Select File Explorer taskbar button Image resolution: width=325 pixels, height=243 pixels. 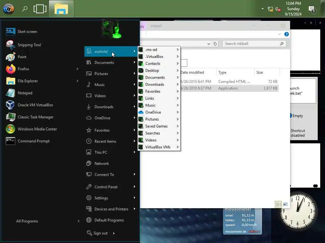click(x=61, y=9)
